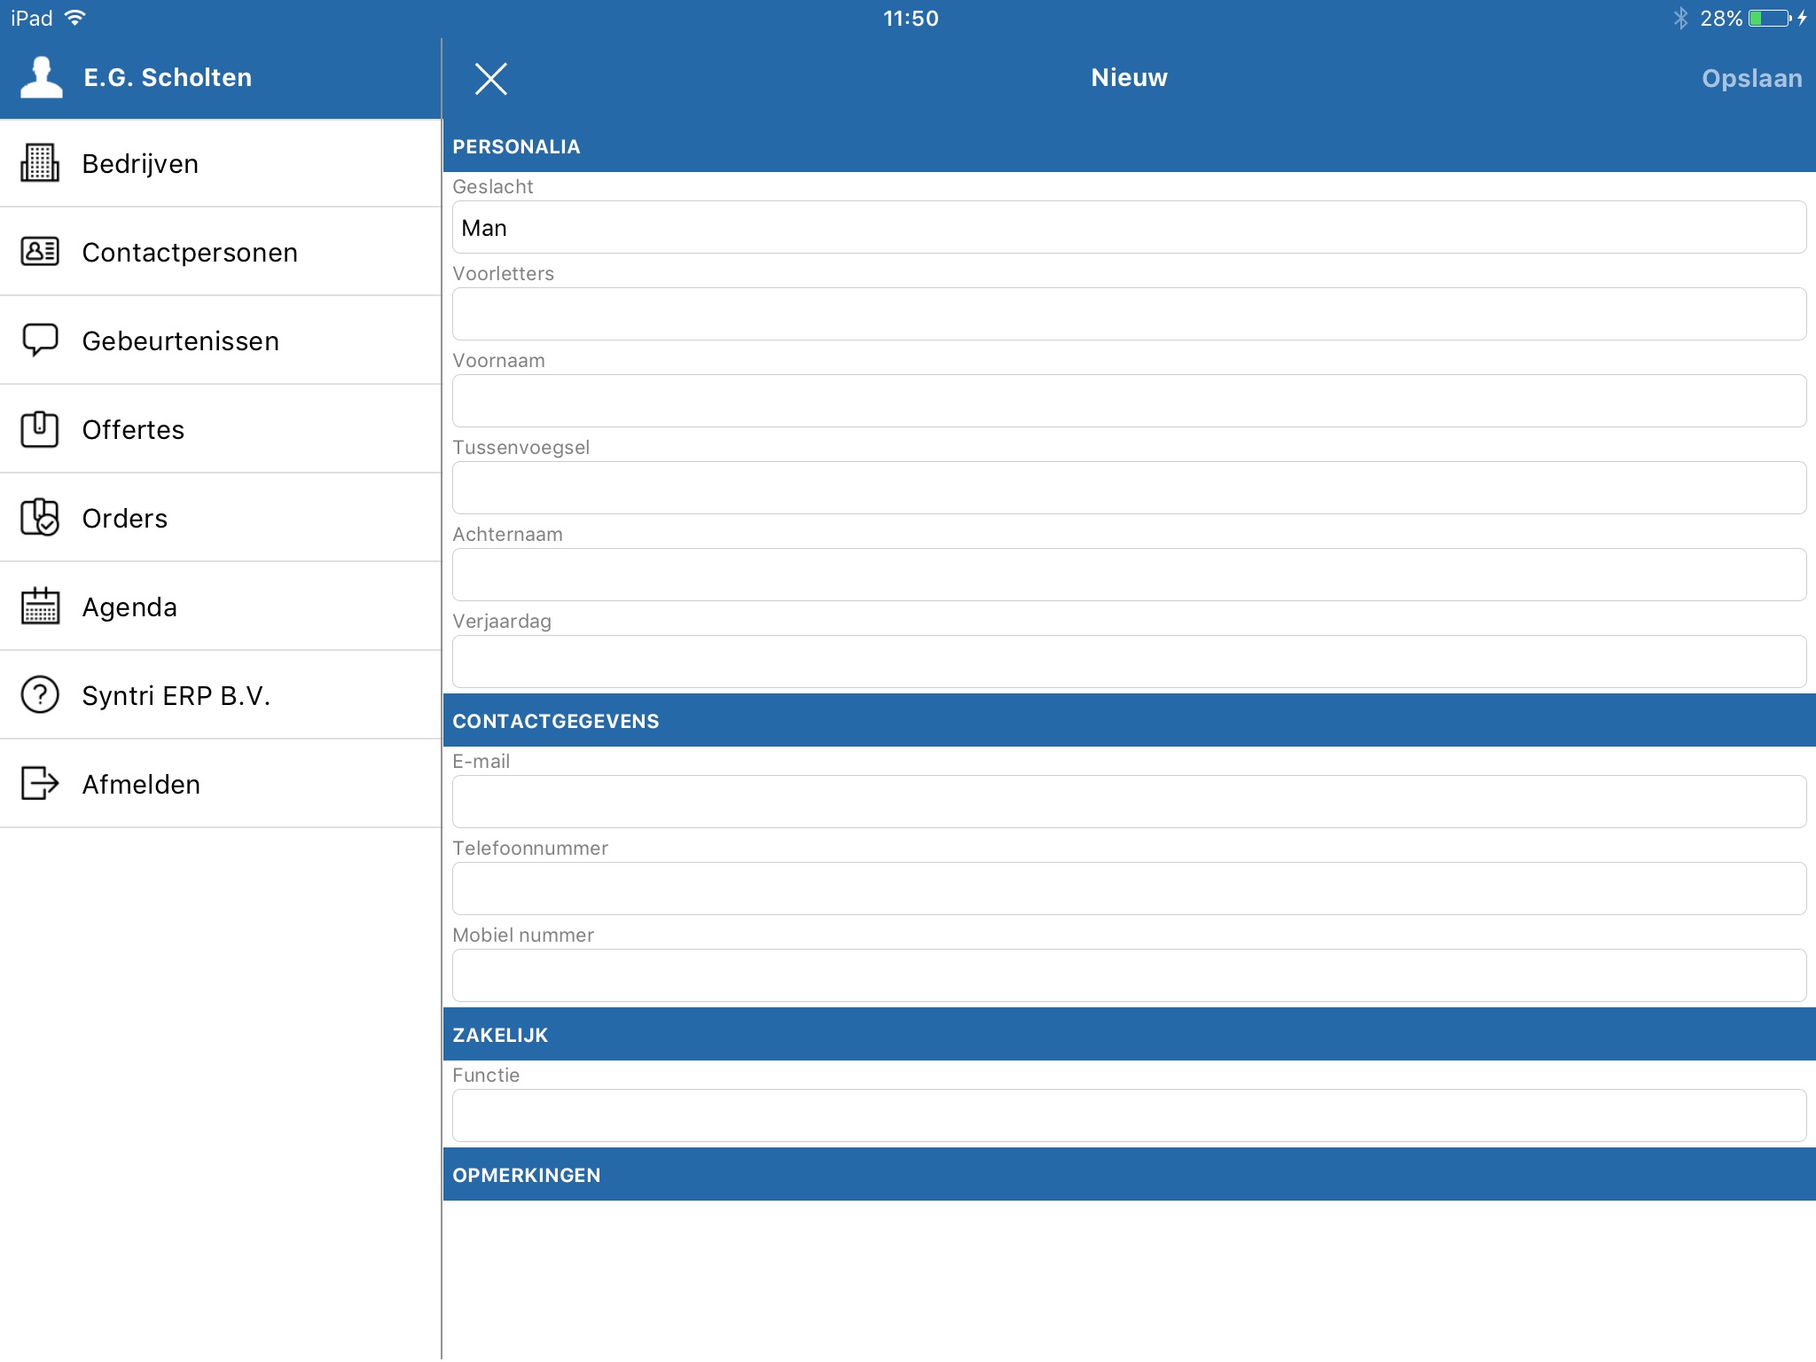The height and width of the screenshot is (1362, 1816).
Task: Click the Functie input box
Action: [x=1129, y=1115]
